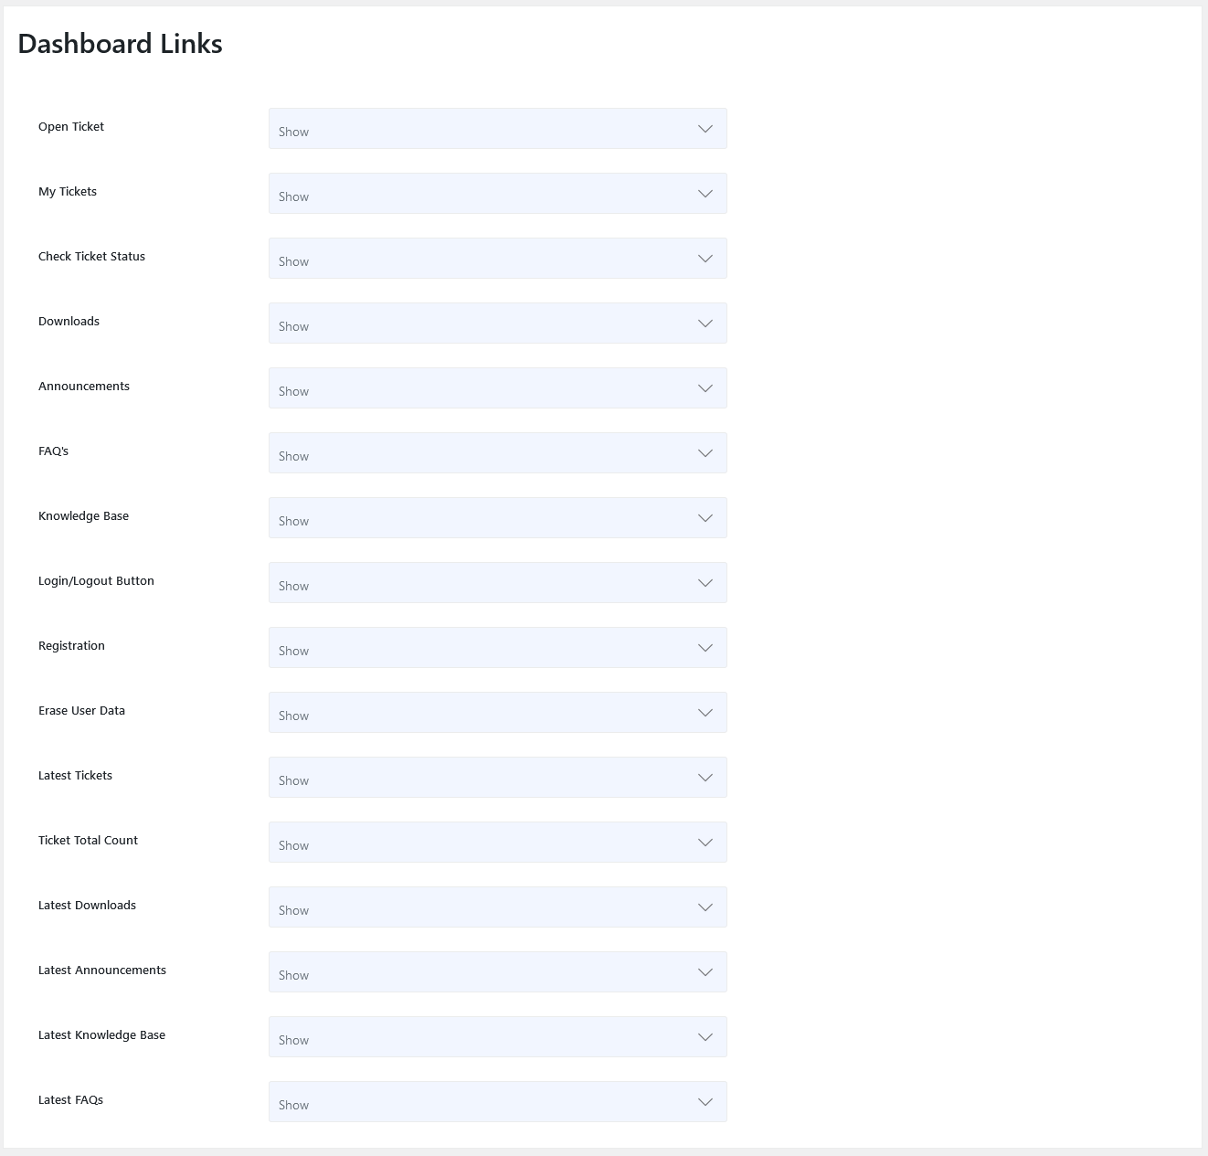The height and width of the screenshot is (1156, 1208).
Task: Expand the Registration dropdown
Action: pos(497,648)
